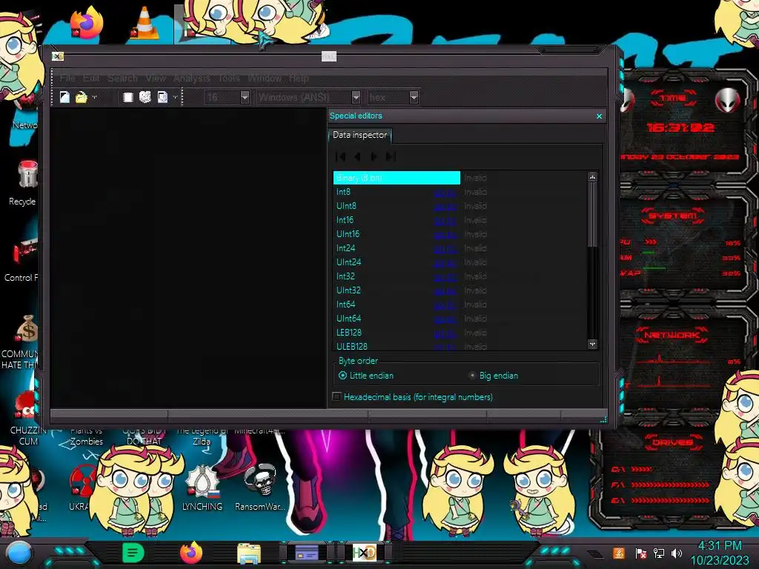Select Big endian byte order
Image resolution: width=759 pixels, height=569 pixels.
pyautogui.click(x=493, y=376)
